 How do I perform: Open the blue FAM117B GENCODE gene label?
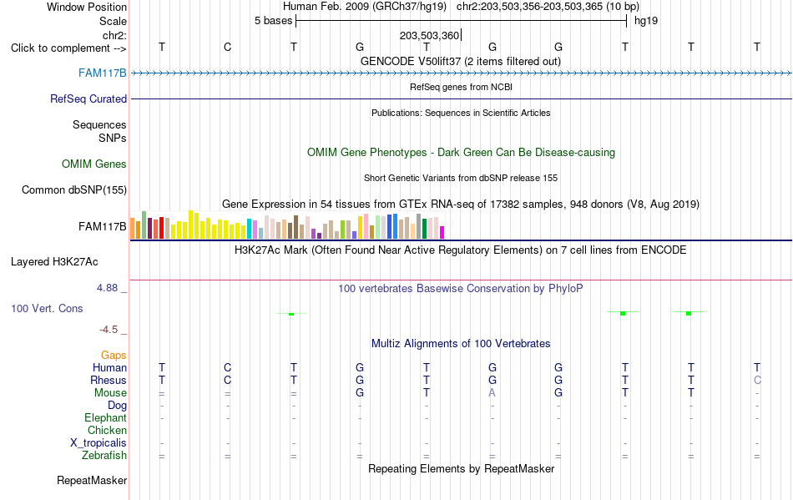pyautogui.click(x=102, y=73)
